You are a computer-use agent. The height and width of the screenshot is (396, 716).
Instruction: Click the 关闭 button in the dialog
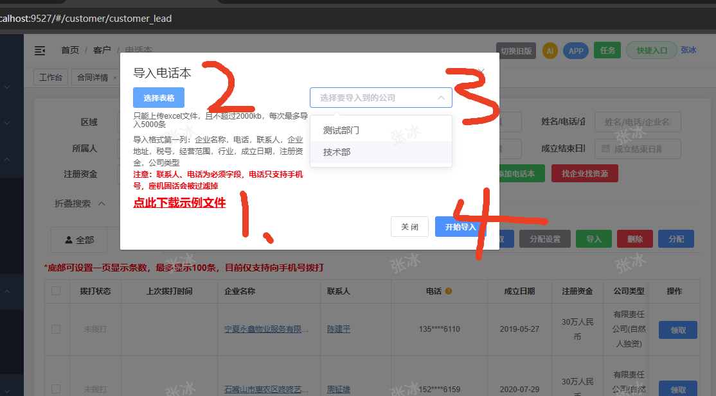[409, 227]
